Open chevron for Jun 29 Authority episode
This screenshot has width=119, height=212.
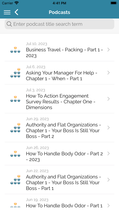(108, 128)
